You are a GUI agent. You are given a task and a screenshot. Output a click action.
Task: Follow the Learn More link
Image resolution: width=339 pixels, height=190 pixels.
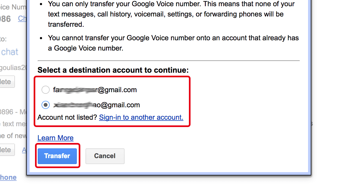55,138
